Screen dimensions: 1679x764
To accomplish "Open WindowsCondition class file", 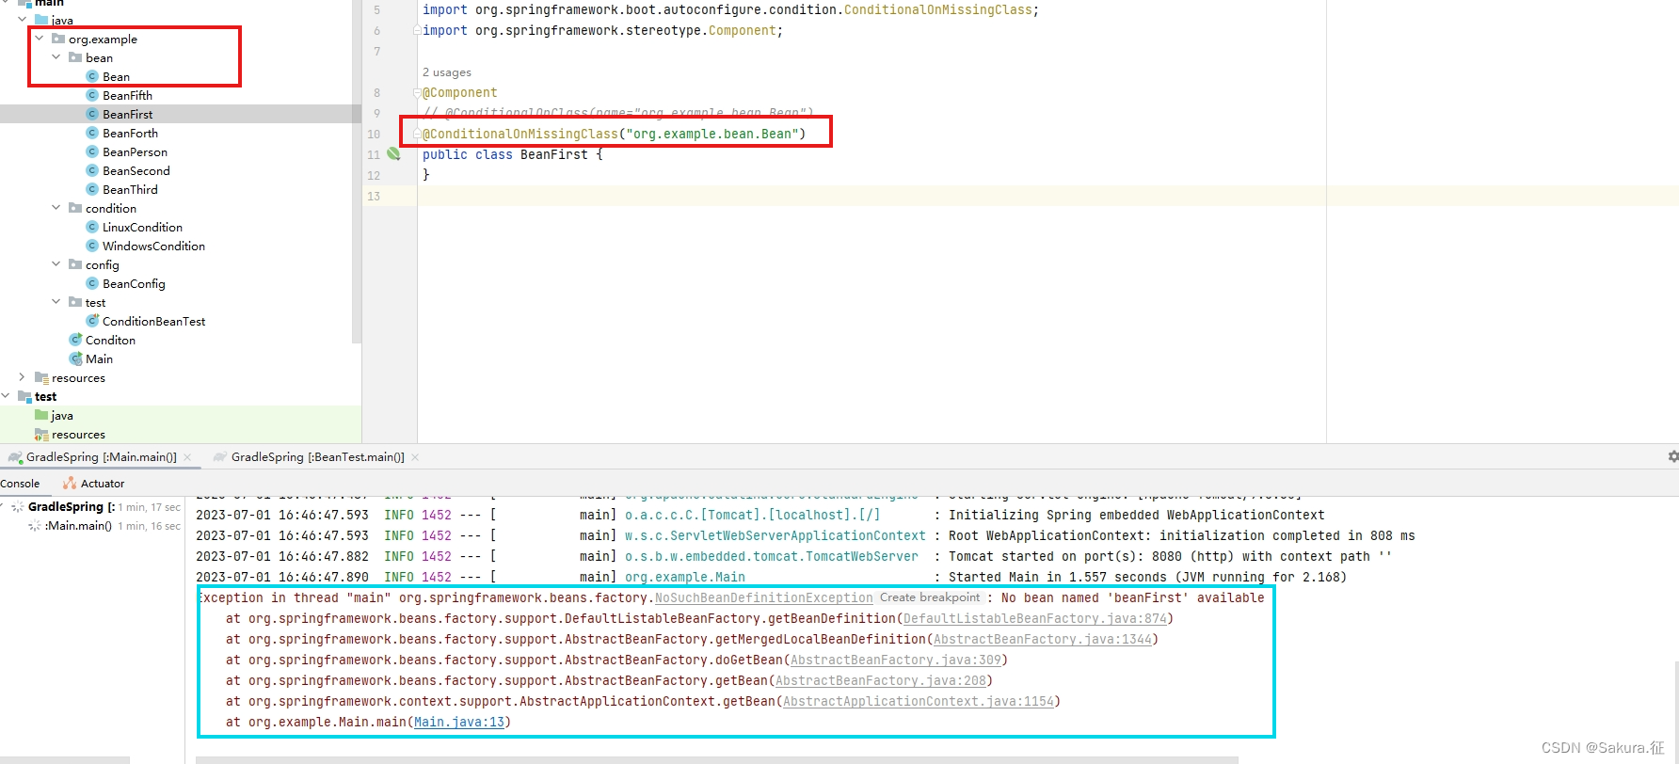I will pos(153,246).
